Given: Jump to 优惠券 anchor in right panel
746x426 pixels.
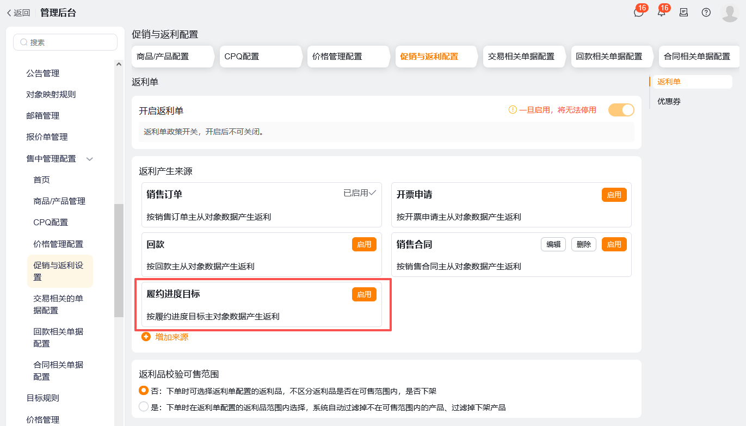Looking at the screenshot, I should click(669, 101).
